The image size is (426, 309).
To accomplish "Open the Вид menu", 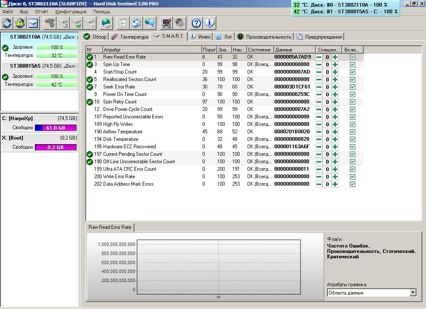I will click(x=24, y=12).
